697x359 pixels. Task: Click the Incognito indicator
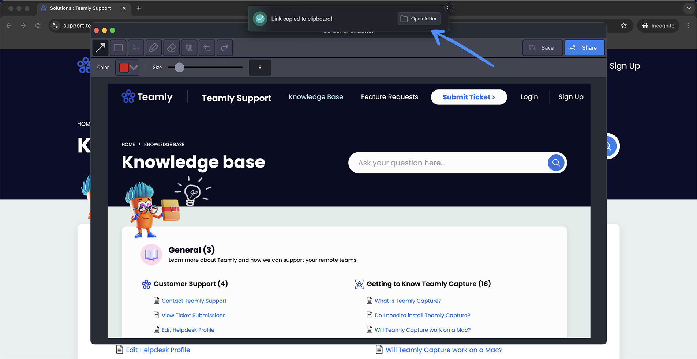point(658,26)
